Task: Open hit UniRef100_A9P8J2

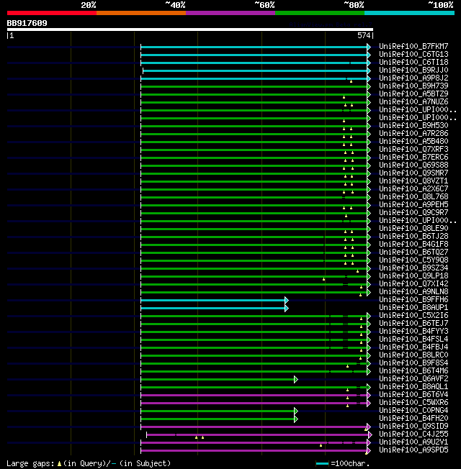Action: (x=413, y=78)
